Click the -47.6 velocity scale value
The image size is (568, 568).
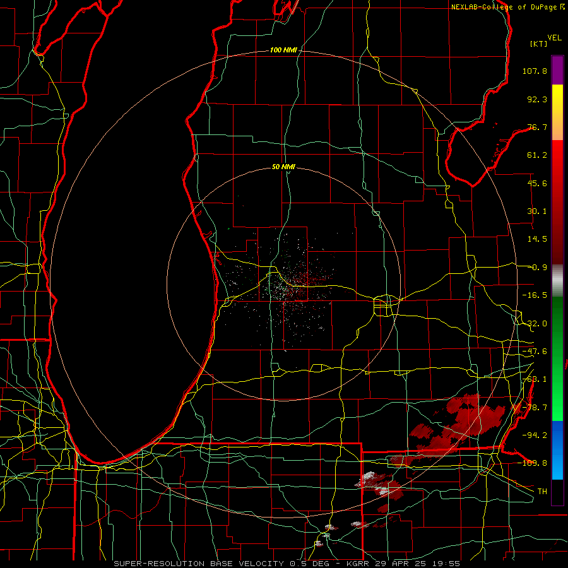[535, 352]
